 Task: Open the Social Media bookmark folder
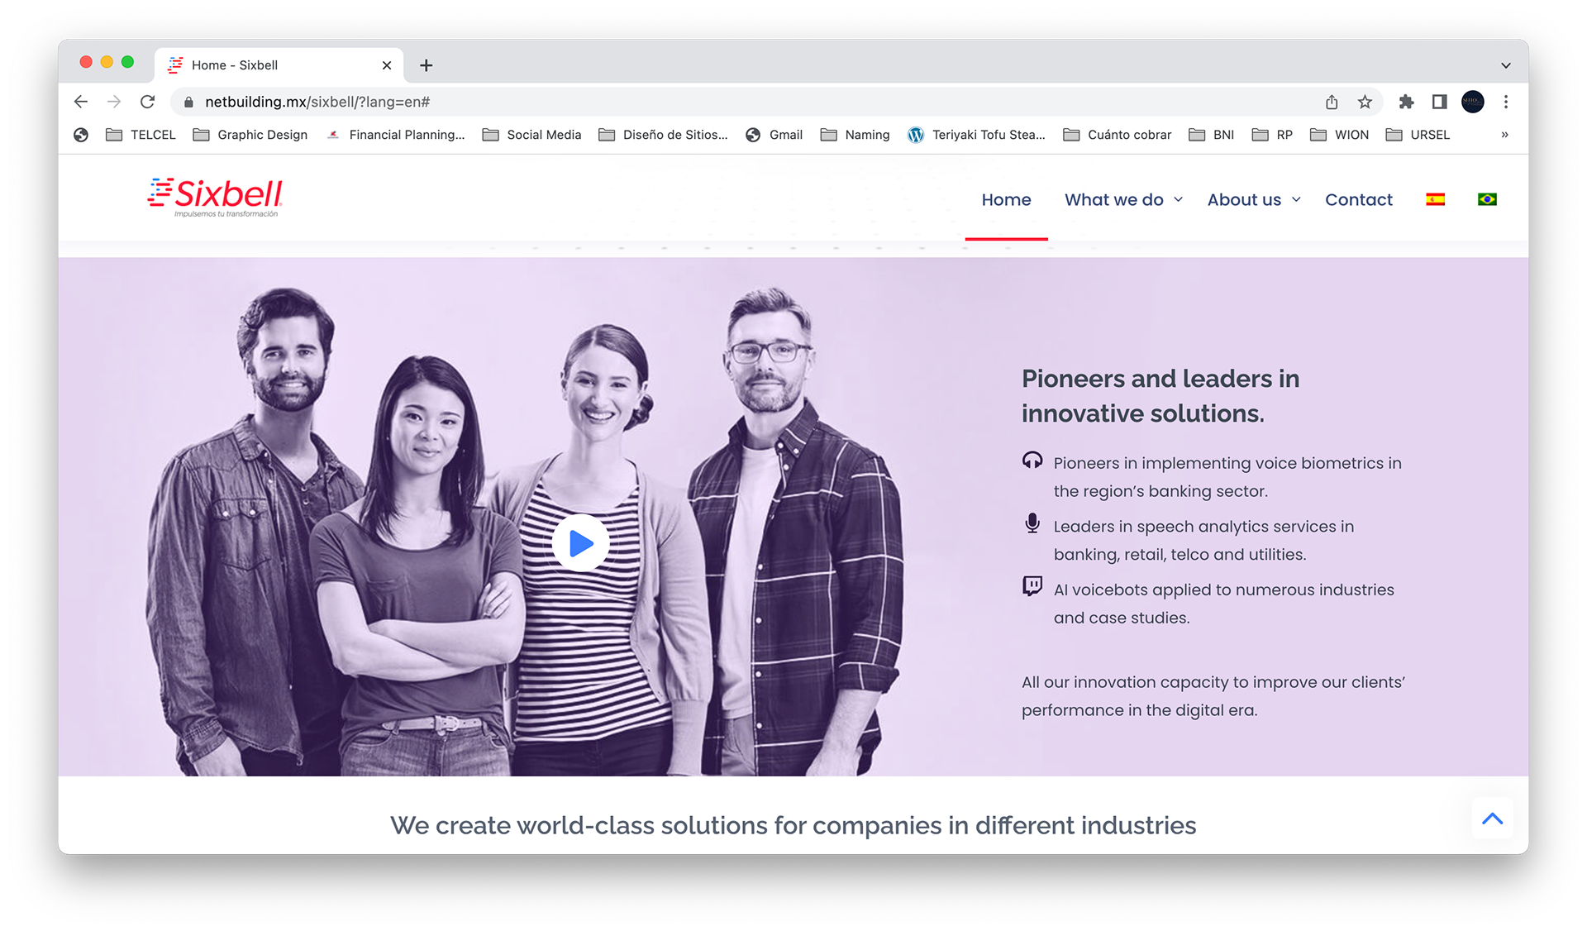click(532, 135)
